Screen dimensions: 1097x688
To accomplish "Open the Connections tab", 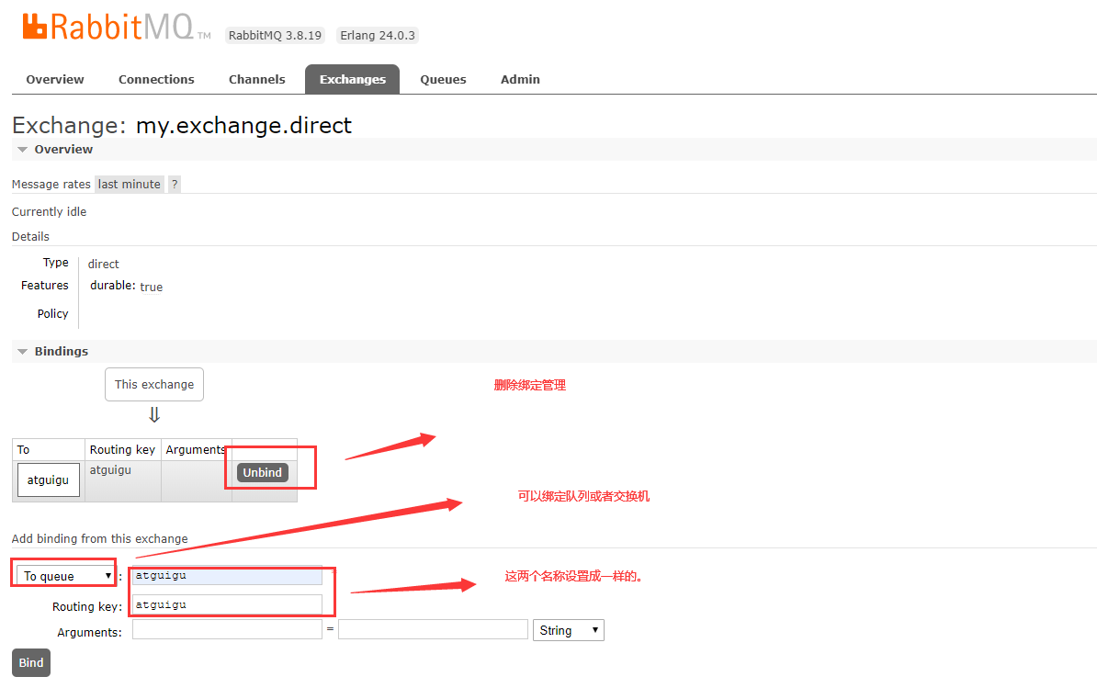I will pos(156,80).
